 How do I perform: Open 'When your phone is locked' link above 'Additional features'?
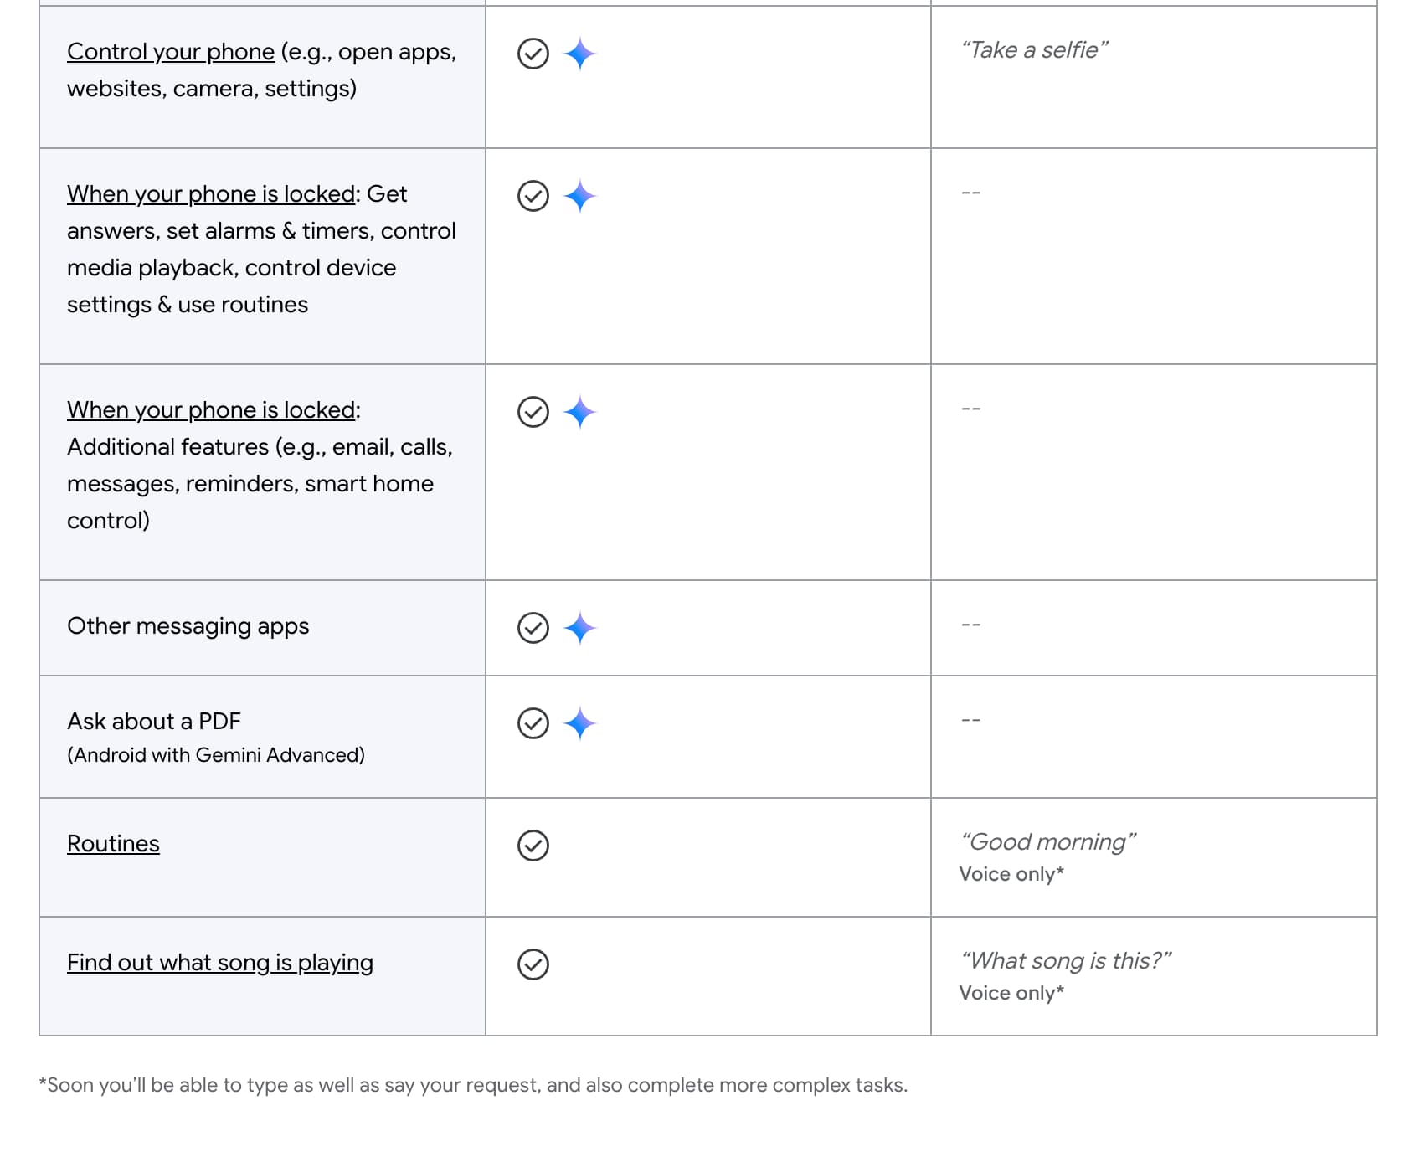211,410
